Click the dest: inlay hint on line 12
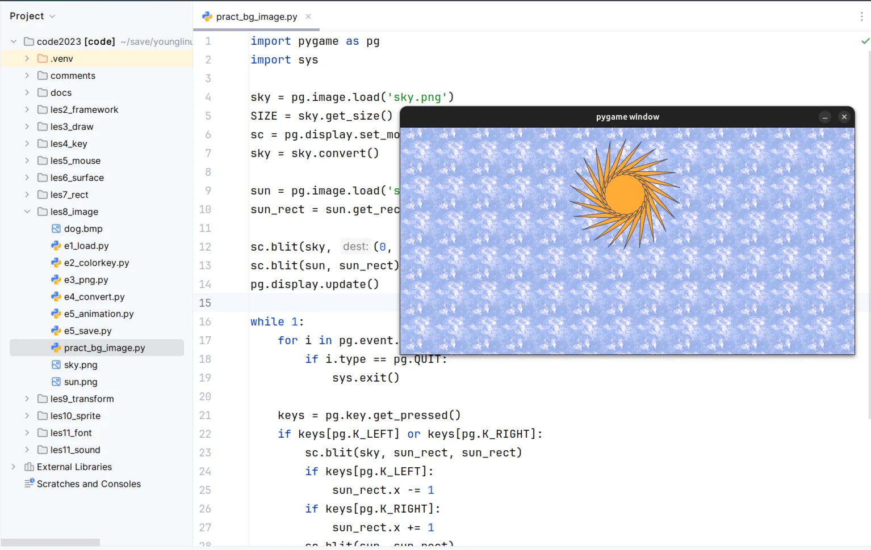 355,247
